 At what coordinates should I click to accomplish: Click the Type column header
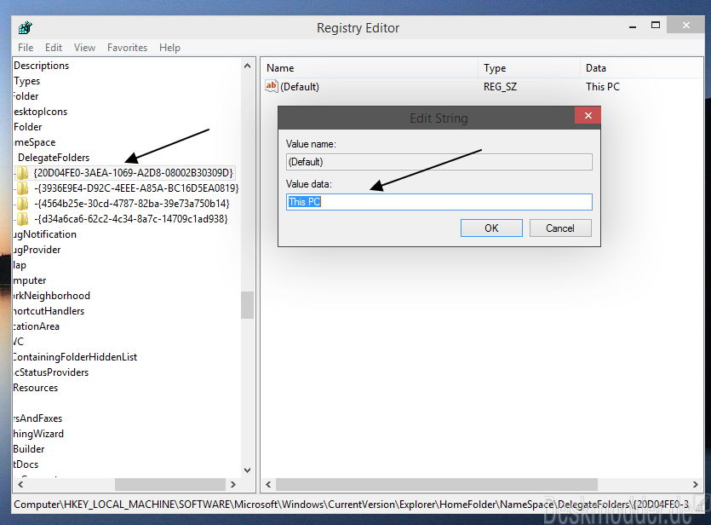point(529,68)
